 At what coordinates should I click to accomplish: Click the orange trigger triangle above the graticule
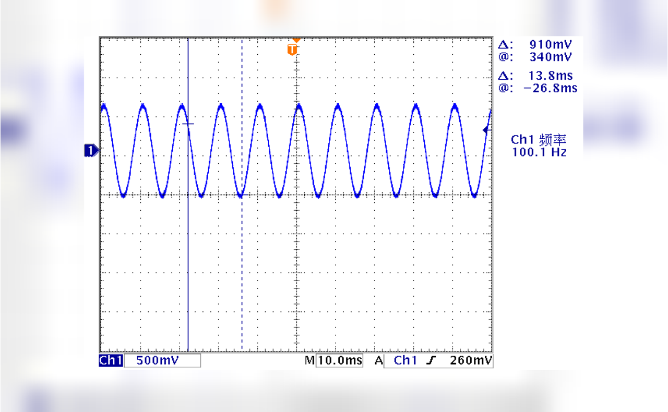(x=296, y=40)
